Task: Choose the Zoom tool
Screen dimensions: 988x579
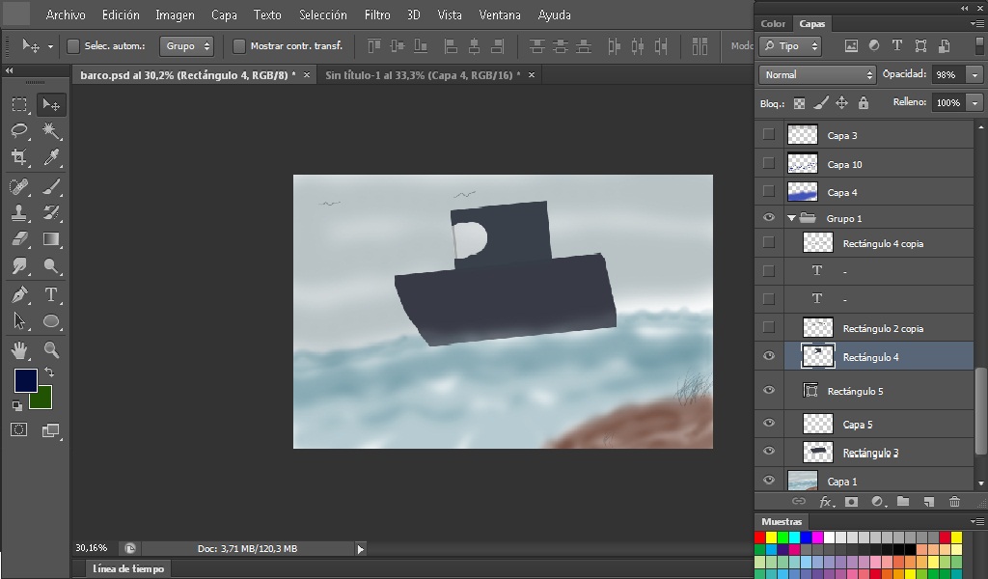Action: 51,349
